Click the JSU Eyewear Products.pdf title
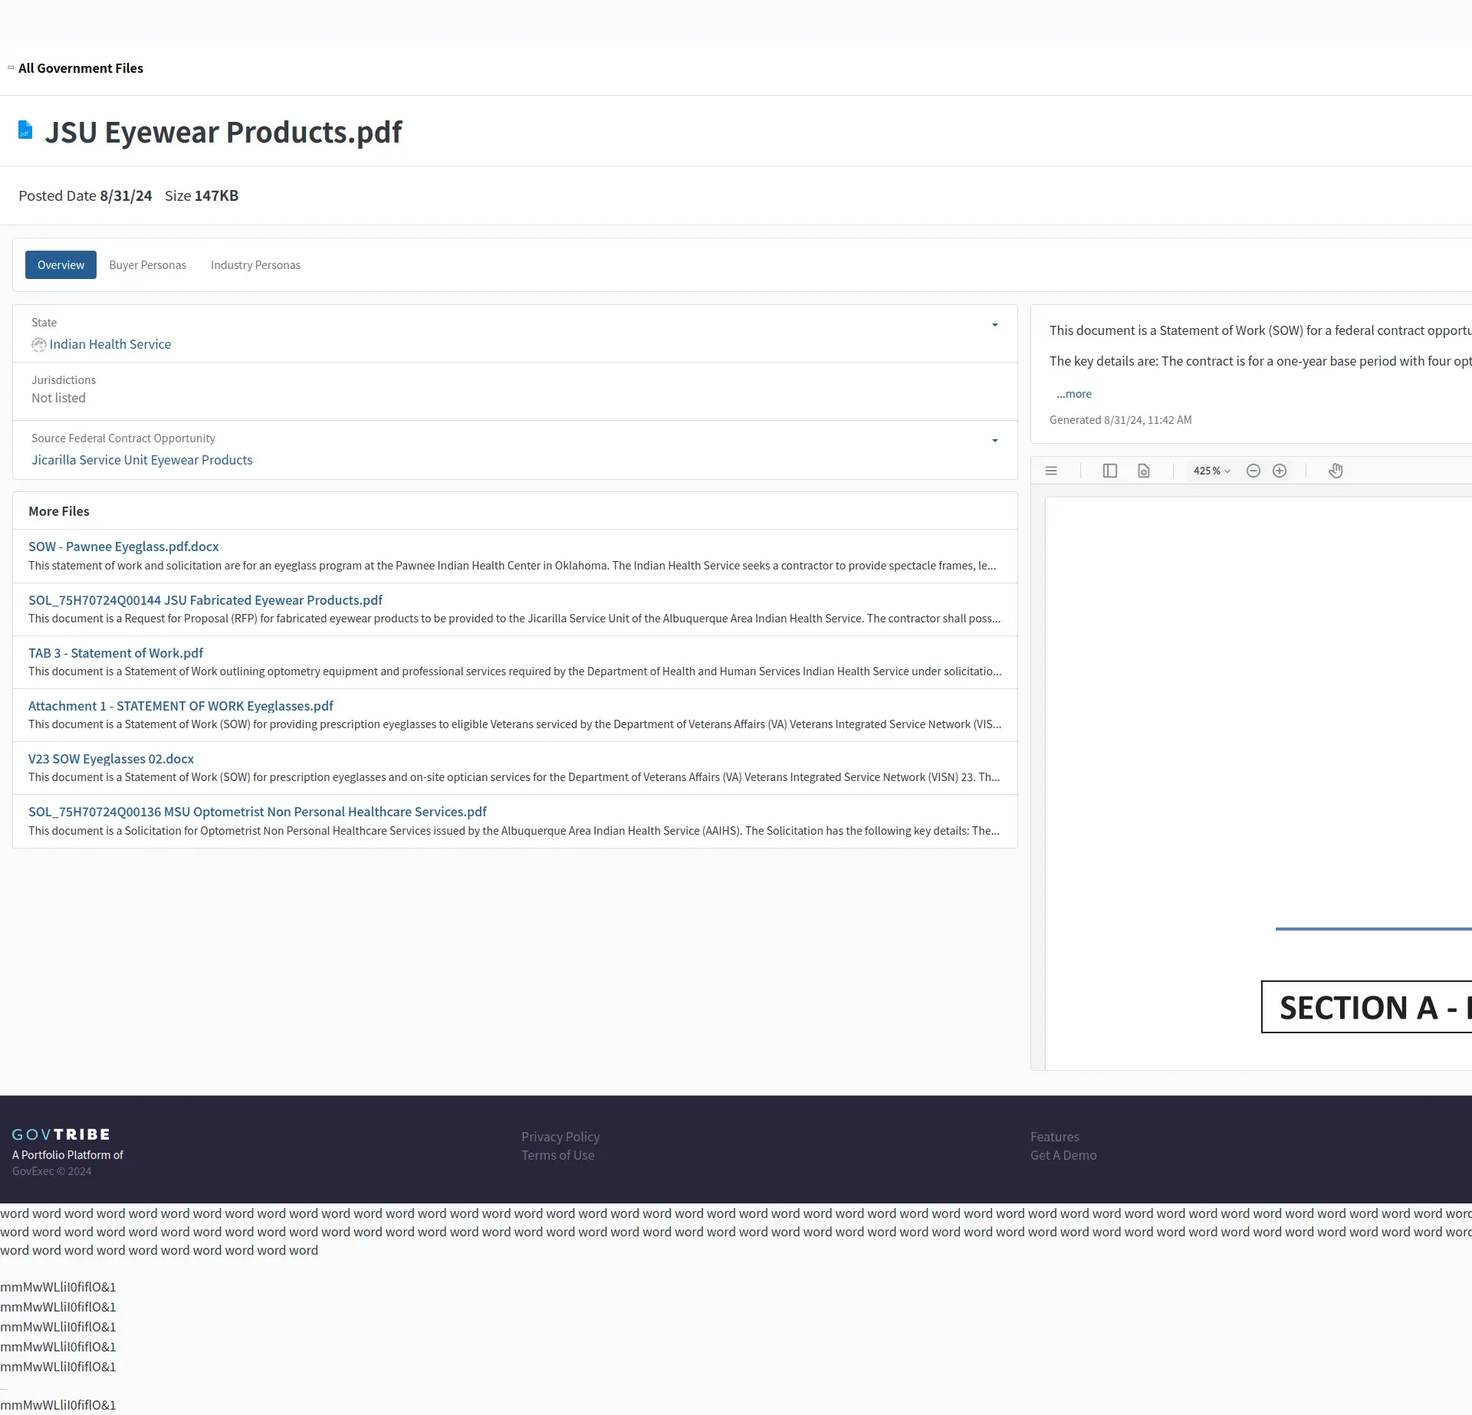Viewport: 1472px width, 1415px height. click(223, 132)
